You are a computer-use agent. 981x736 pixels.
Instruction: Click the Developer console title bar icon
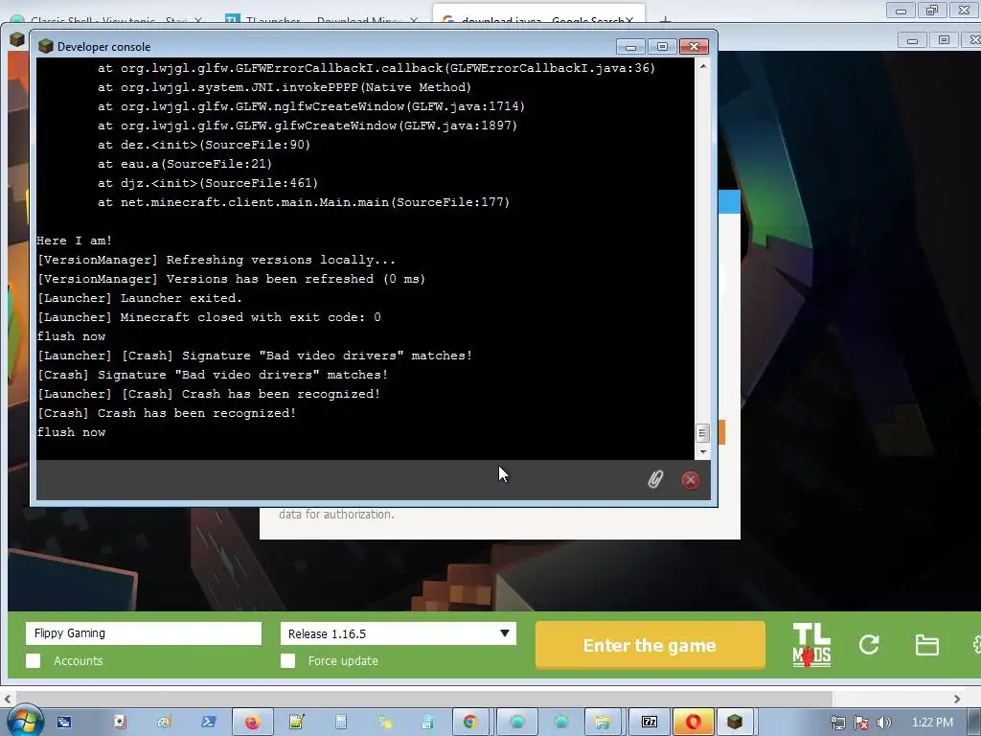click(46, 46)
